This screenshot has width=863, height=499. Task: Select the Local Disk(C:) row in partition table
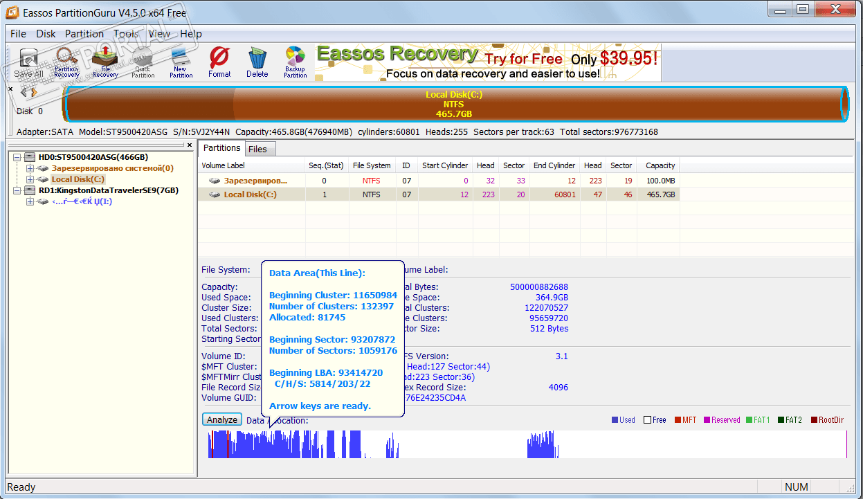[x=250, y=194]
